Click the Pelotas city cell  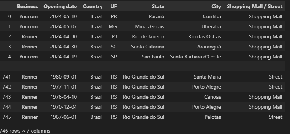tap(213, 117)
